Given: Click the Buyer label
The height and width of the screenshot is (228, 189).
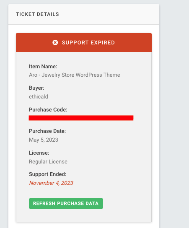Looking at the screenshot, I should (x=36, y=88).
